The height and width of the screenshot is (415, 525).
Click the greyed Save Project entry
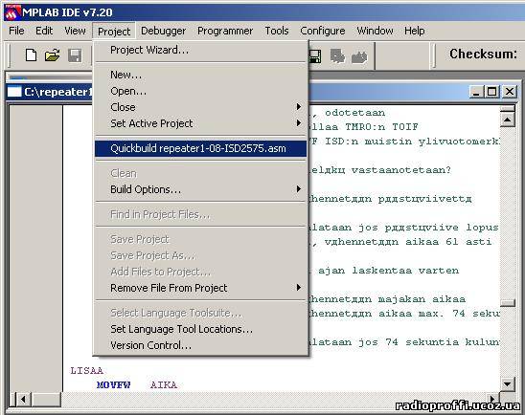tap(200, 239)
